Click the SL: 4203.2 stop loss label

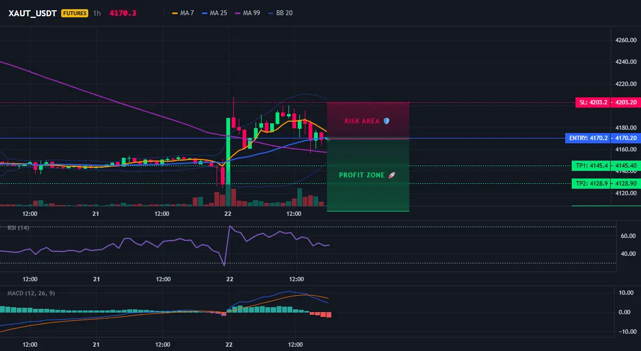coord(593,103)
